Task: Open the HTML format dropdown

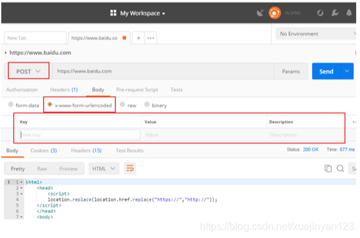Action: click(104, 169)
